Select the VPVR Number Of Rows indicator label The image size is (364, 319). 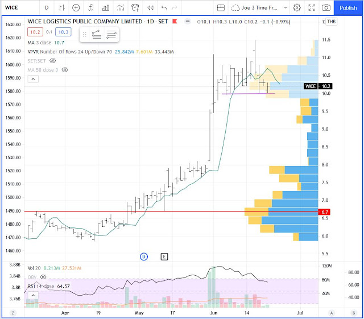pos(69,52)
